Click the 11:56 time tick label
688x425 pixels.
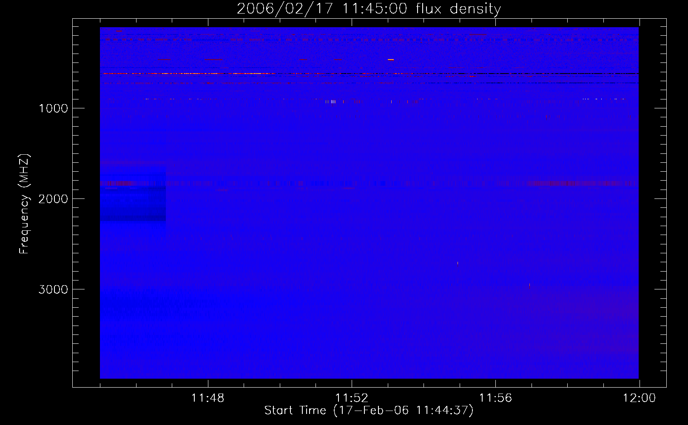pos(495,398)
